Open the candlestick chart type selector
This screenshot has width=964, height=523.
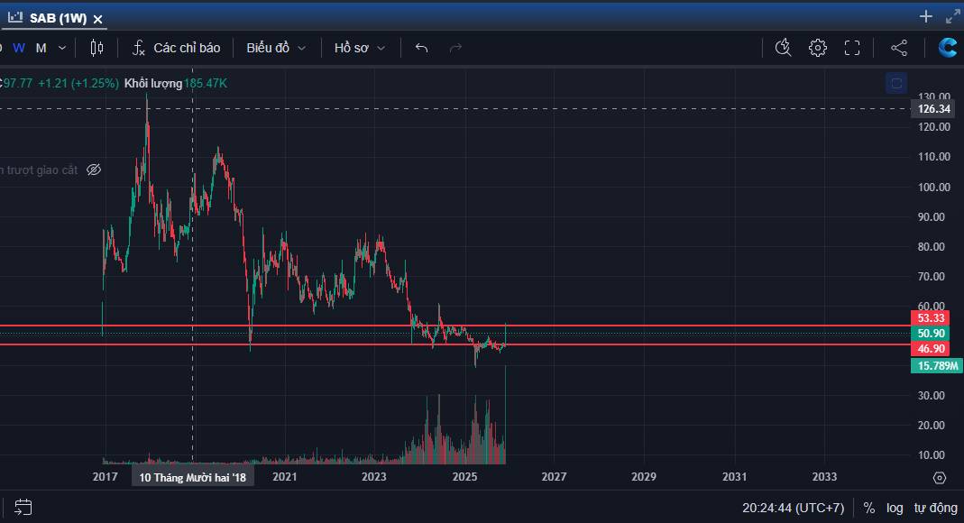[x=97, y=48]
